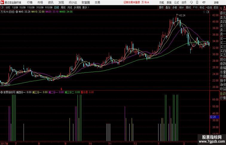Open the 资讯 menu

point(51,2)
